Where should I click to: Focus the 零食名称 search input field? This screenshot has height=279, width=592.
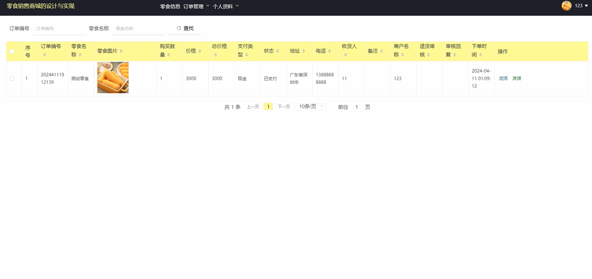[x=139, y=28]
